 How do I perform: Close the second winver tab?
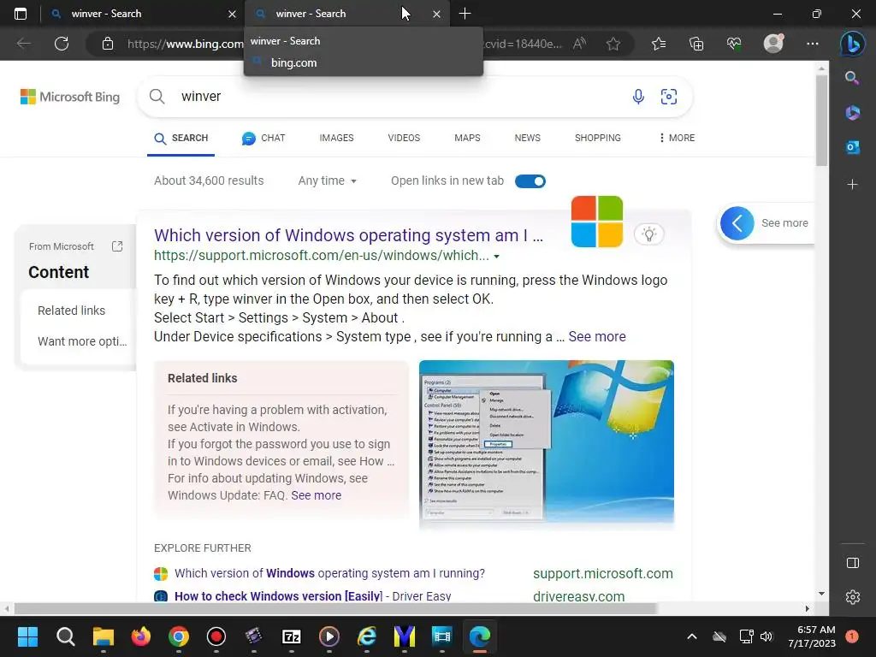point(436,14)
